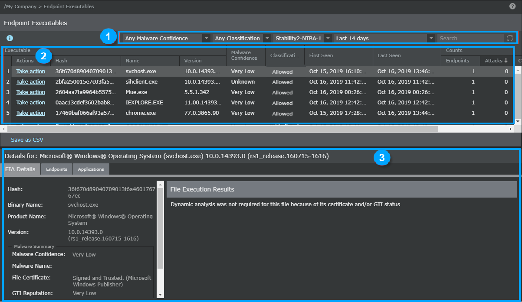Viewport: 522px width, 302px height.
Task: Click version 77.0.3865.90 cell
Action: pos(202,113)
